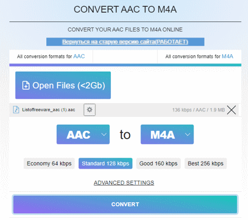Click the AAC source format label
This screenshot has height=220, width=248.
78,135
